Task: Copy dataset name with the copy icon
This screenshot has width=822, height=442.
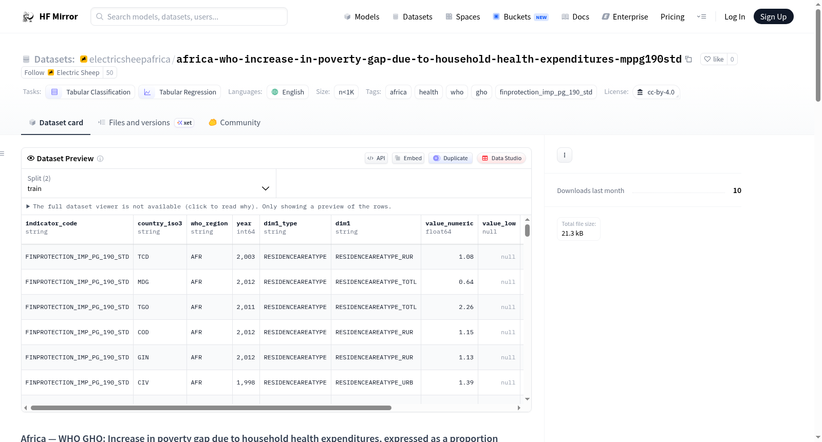Action: pos(688,60)
